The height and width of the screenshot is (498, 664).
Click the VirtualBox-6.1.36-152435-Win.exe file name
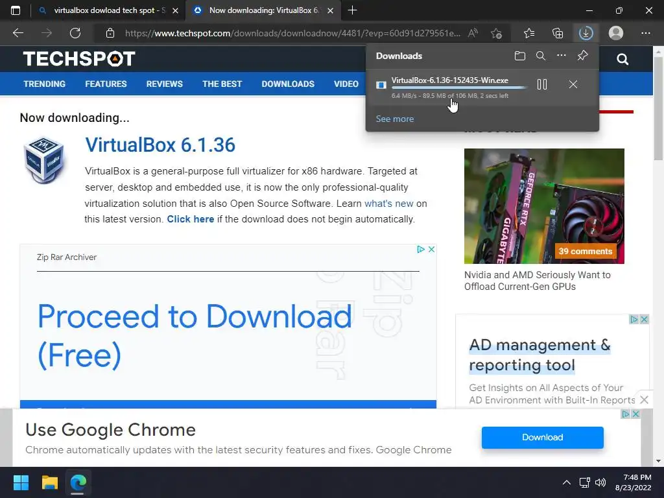click(450, 80)
